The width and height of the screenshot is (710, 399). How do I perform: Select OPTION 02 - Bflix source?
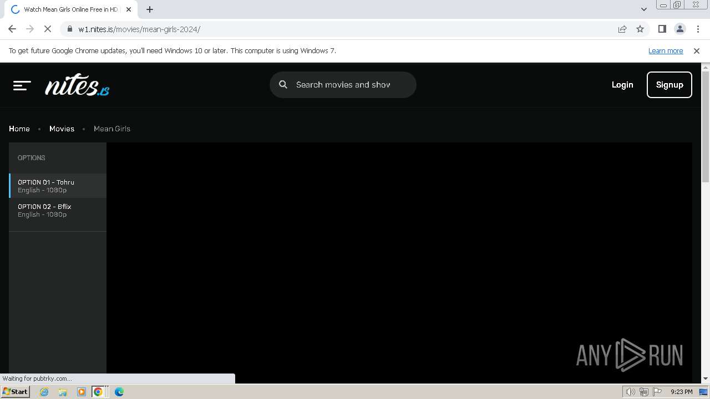click(58, 210)
